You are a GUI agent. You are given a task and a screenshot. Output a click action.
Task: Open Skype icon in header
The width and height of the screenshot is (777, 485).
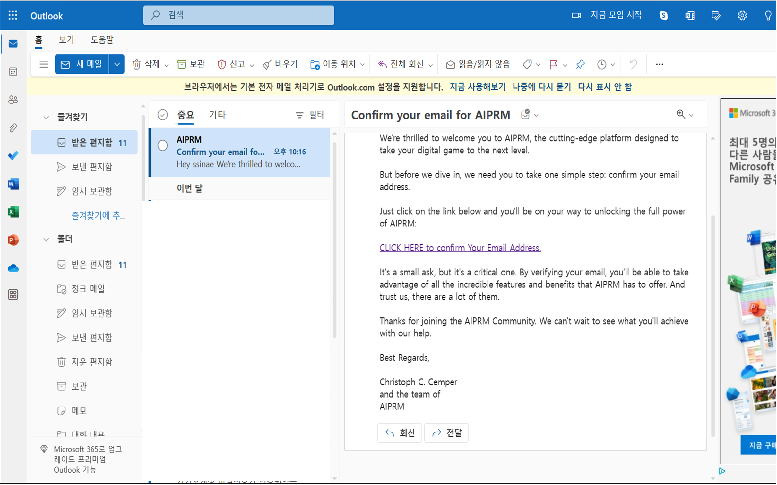[664, 15]
